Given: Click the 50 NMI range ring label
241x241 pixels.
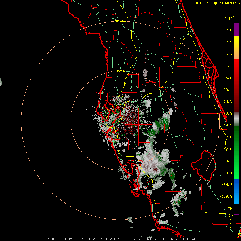Looking at the screenshot, I should [x=120, y=71].
